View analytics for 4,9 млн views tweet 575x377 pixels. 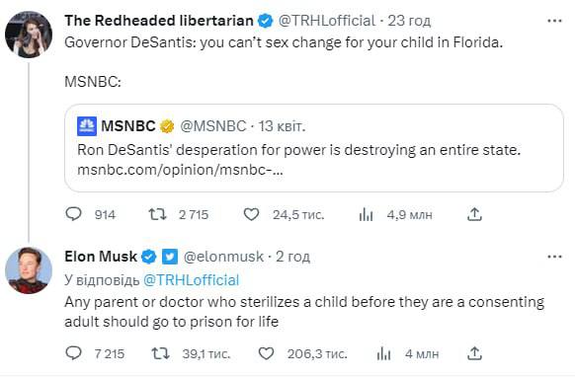(366, 214)
